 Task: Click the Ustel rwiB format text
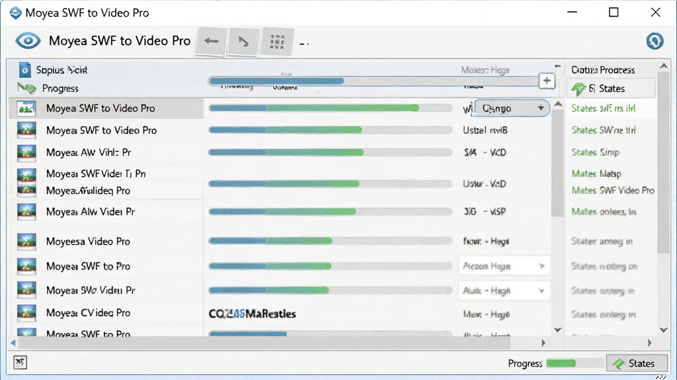pos(485,130)
